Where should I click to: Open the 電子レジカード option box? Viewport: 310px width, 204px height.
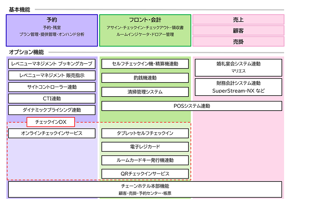click(x=144, y=147)
